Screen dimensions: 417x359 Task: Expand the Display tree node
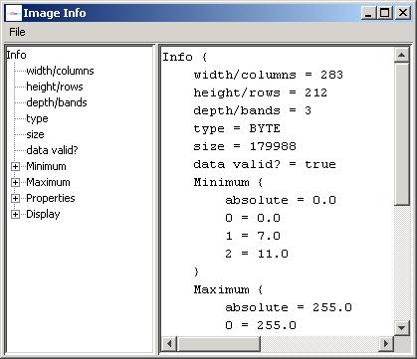15,214
